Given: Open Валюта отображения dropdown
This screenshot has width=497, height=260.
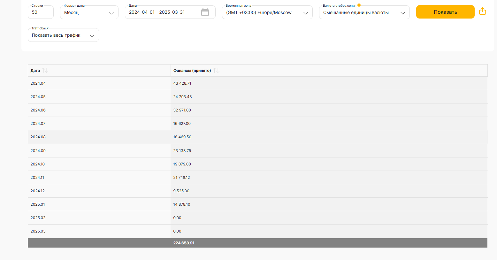Looking at the screenshot, I should coord(364,12).
